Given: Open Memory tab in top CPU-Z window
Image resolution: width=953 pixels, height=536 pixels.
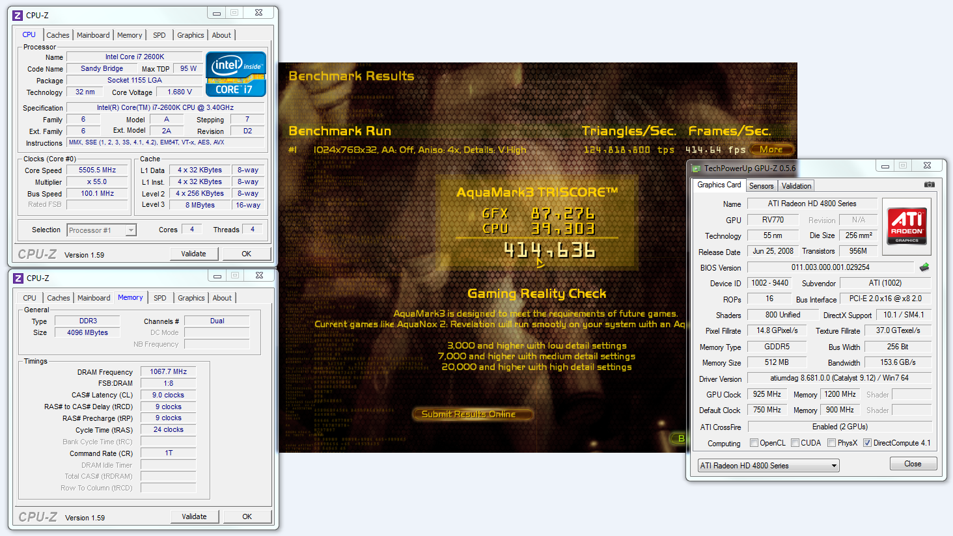Looking at the screenshot, I should click(x=130, y=35).
